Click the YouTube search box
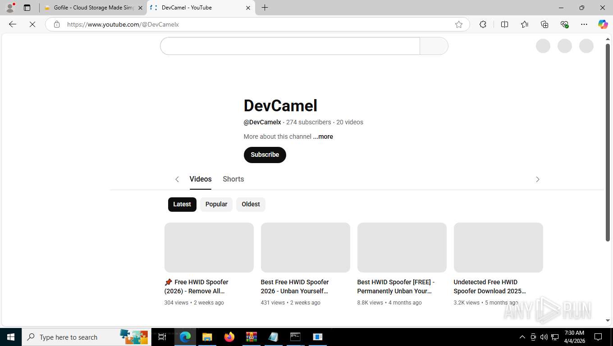Image resolution: width=613 pixels, height=346 pixels. tap(290, 46)
